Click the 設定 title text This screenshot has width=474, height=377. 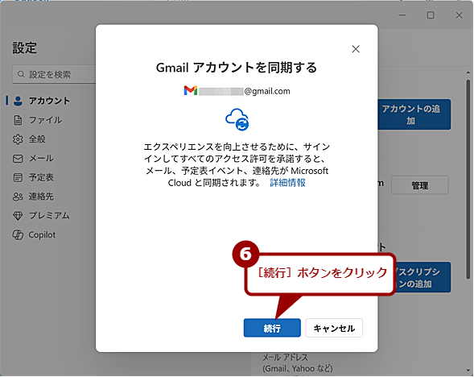point(24,48)
